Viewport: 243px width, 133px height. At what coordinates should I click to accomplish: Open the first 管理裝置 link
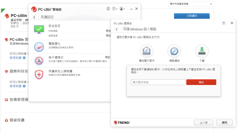point(15,58)
